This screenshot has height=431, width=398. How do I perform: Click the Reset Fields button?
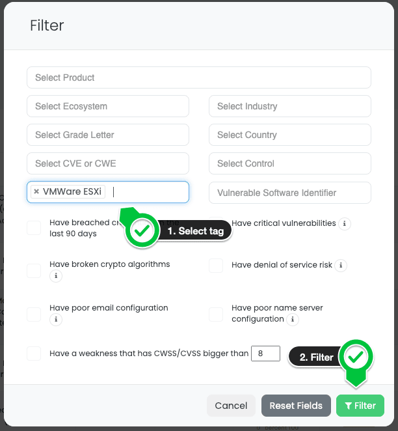pos(296,406)
